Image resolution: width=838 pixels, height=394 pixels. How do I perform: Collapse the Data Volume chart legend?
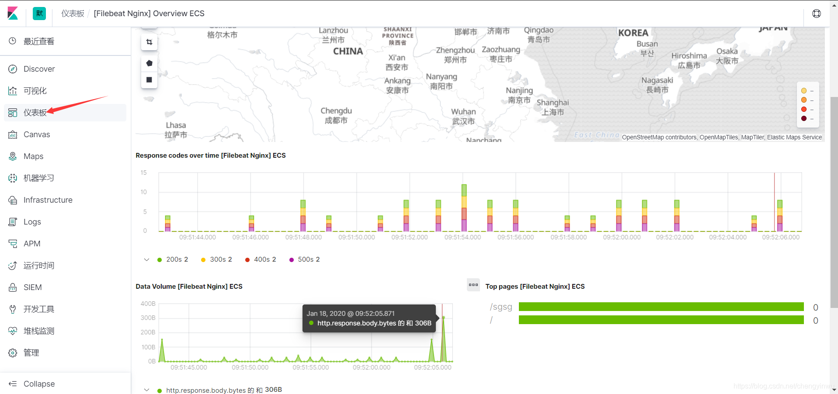pyautogui.click(x=146, y=390)
